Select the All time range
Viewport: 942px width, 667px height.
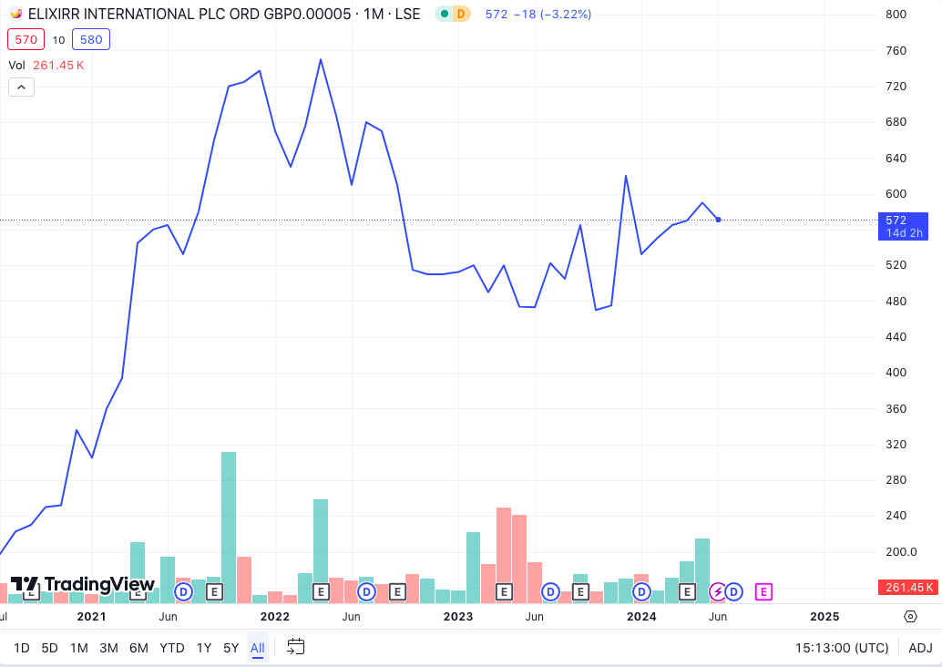pos(258,648)
